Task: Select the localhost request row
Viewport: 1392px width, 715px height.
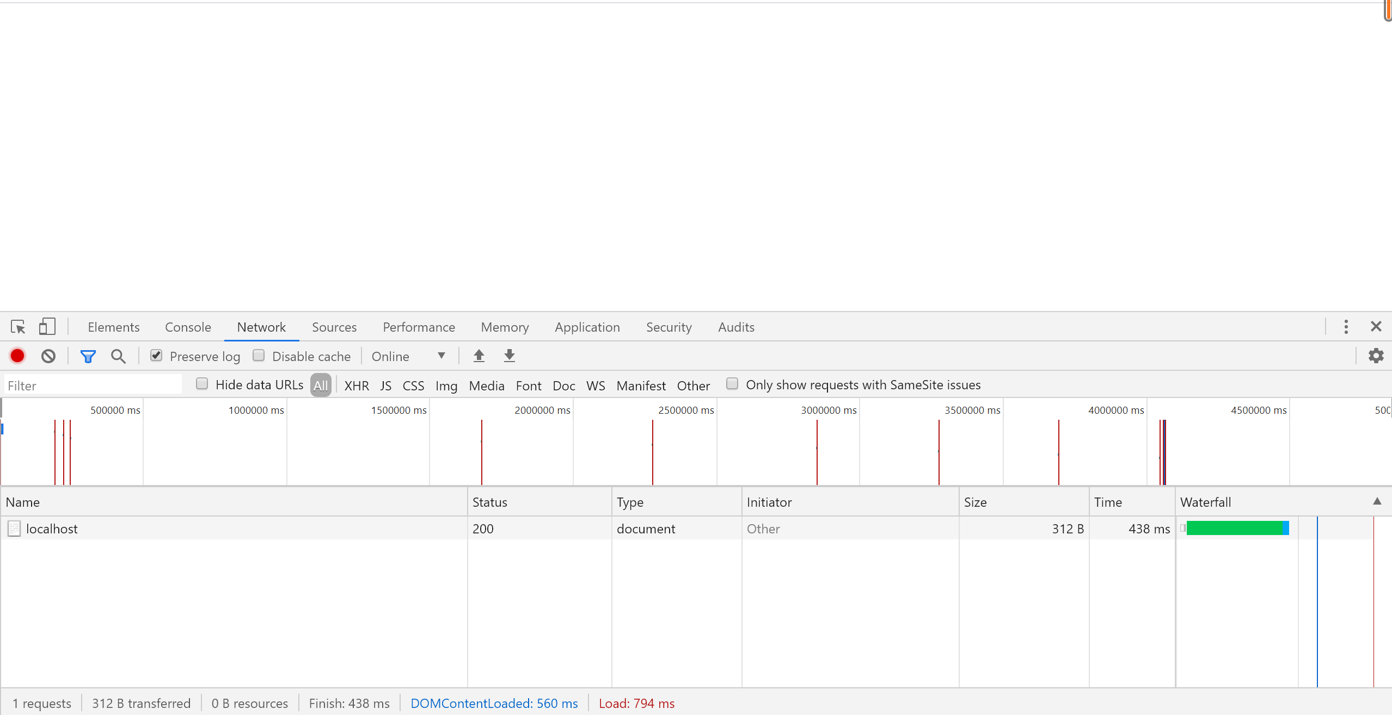Action: tap(52, 529)
